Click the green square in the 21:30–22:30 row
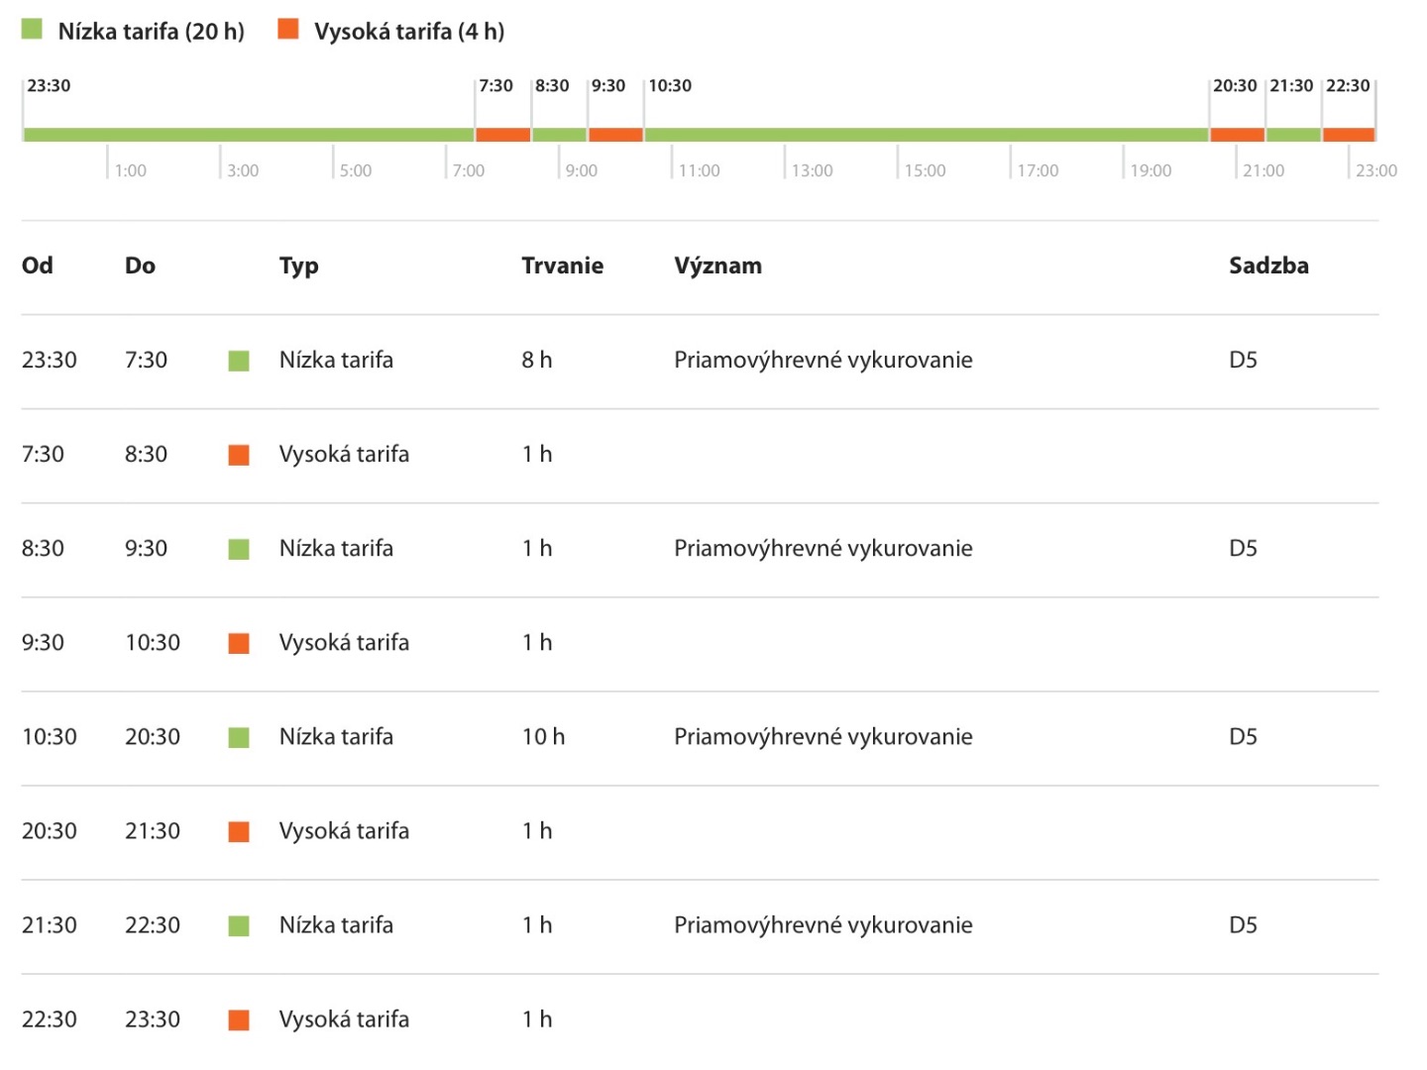 coord(239,925)
